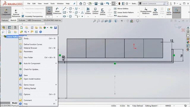The height and width of the screenshot is (107, 190).
Task: Switch to the MBD Dimensions tab
Action: click(34, 20)
